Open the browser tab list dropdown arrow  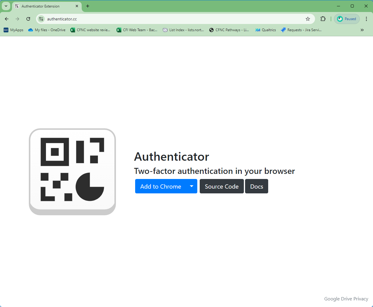tap(6, 6)
